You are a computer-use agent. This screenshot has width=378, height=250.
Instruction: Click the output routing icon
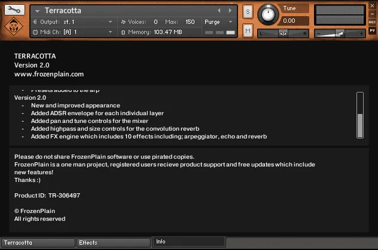click(x=35, y=22)
